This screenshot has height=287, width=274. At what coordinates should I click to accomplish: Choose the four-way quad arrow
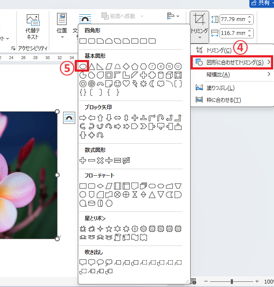tap(135, 118)
